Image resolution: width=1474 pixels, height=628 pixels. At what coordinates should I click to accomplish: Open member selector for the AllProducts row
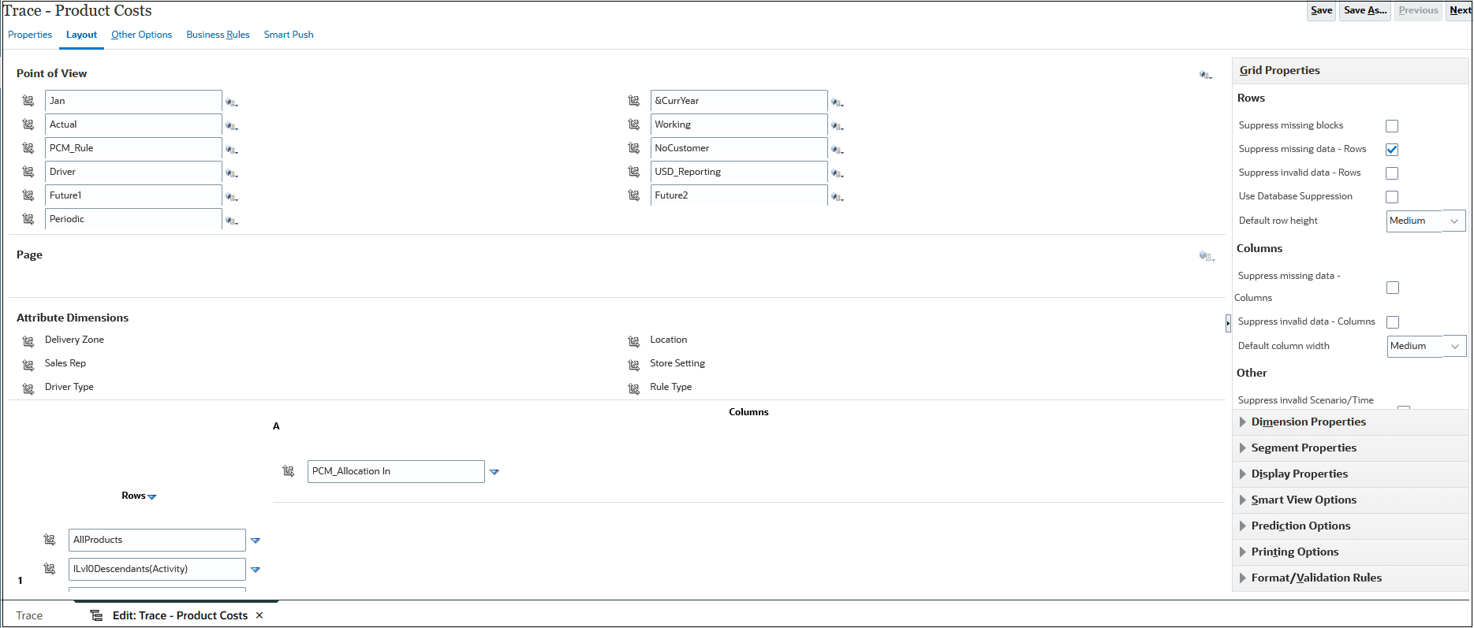[49, 540]
